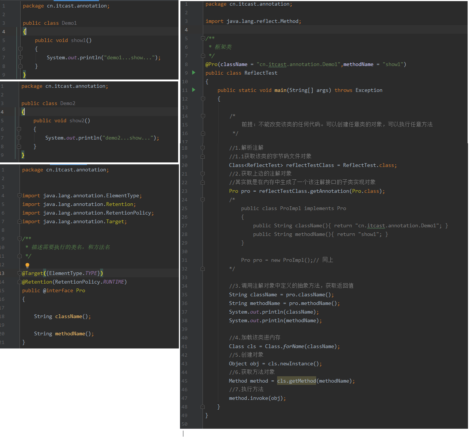Image resolution: width=471 pixels, height=443 pixels.
Task: Fold the ProImpl block comment at line 24
Action: point(203,200)
